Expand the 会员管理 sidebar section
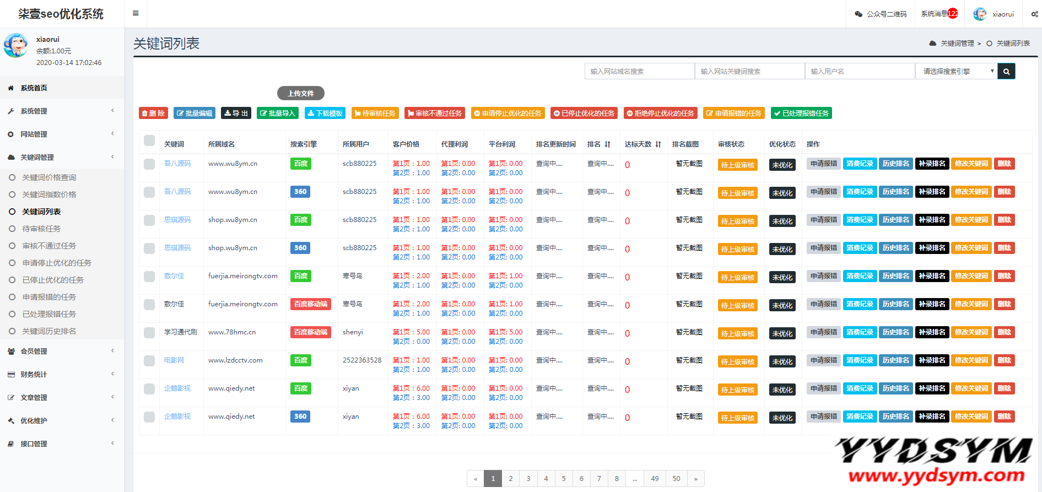The width and height of the screenshot is (1042, 492). (x=62, y=352)
